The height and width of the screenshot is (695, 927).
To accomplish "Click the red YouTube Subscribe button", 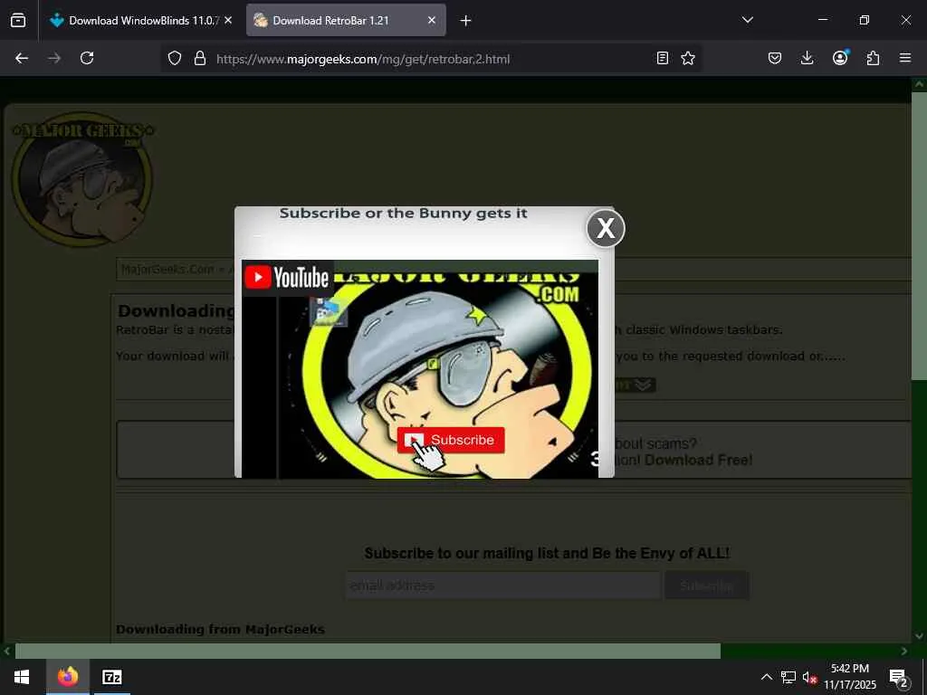I will pos(451,440).
